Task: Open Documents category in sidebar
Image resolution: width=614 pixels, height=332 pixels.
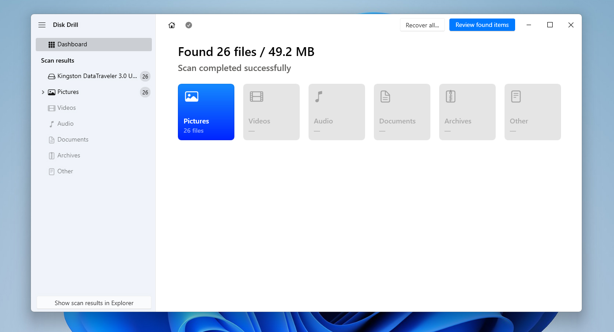Action: coord(94,140)
